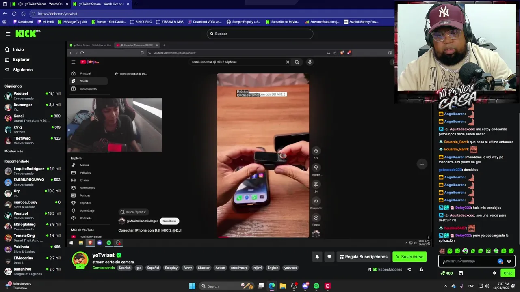The width and height of the screenshot is (520, 292).
Task: Dislike the YouTube Short in stream
Action: coord(316,167)
